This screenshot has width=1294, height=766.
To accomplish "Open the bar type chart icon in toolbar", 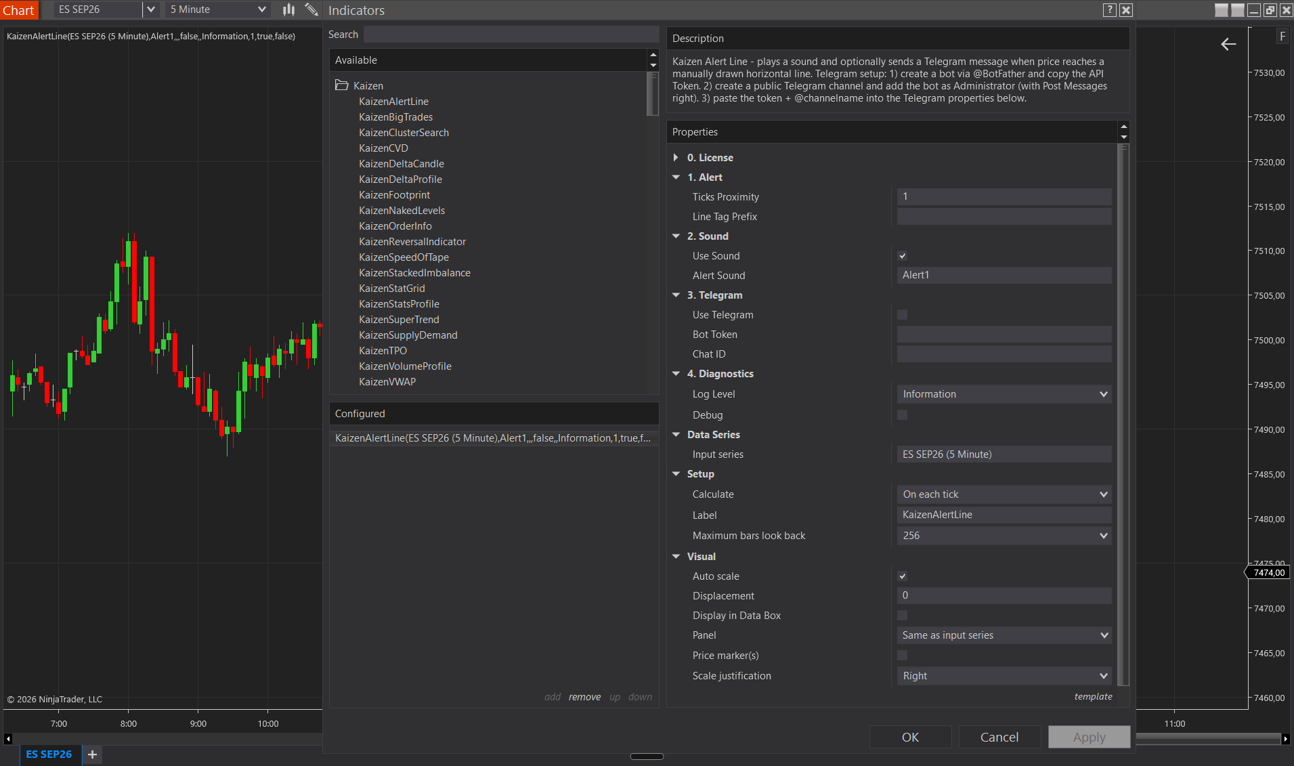I will coord(289,9).
